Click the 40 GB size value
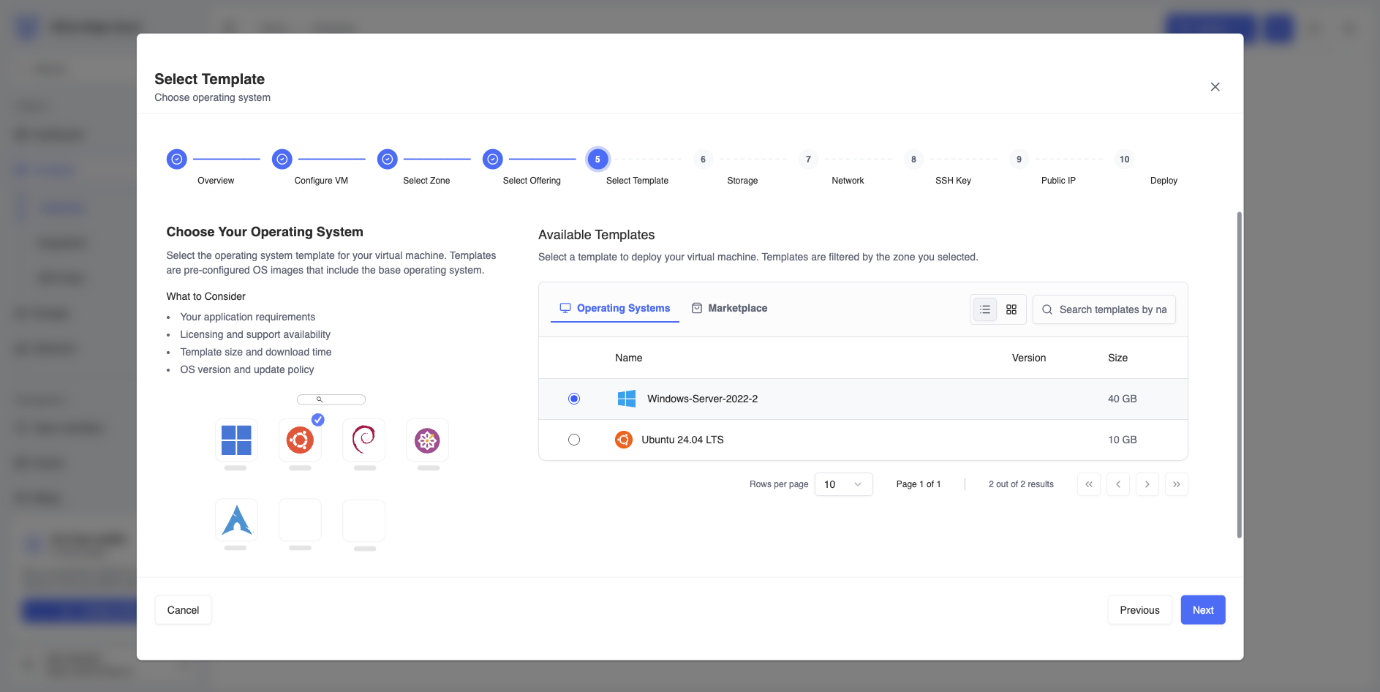Screen dimensions: 1380x692 click(x=1122, y=399)
